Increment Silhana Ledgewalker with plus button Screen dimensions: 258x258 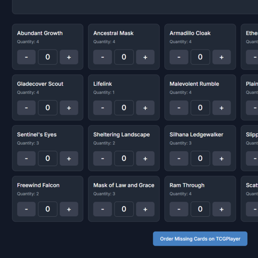tap(221, 158)
